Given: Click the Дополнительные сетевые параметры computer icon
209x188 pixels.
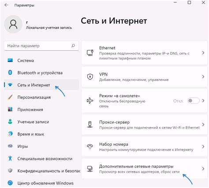Looking at the screenshot, I should [x=90, y=169].
